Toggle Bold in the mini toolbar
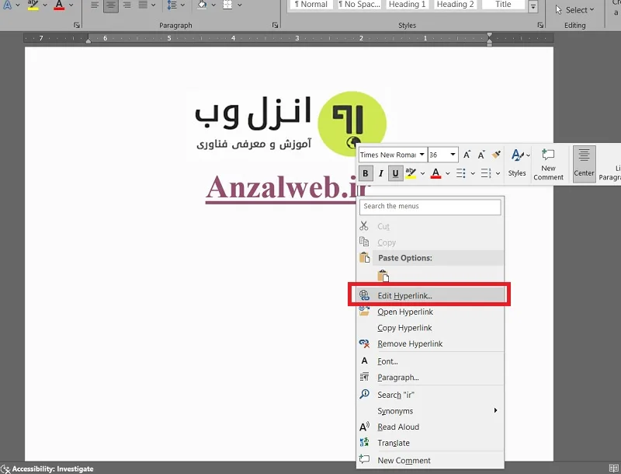Screen dimensions: 621x474 (365, 173)
